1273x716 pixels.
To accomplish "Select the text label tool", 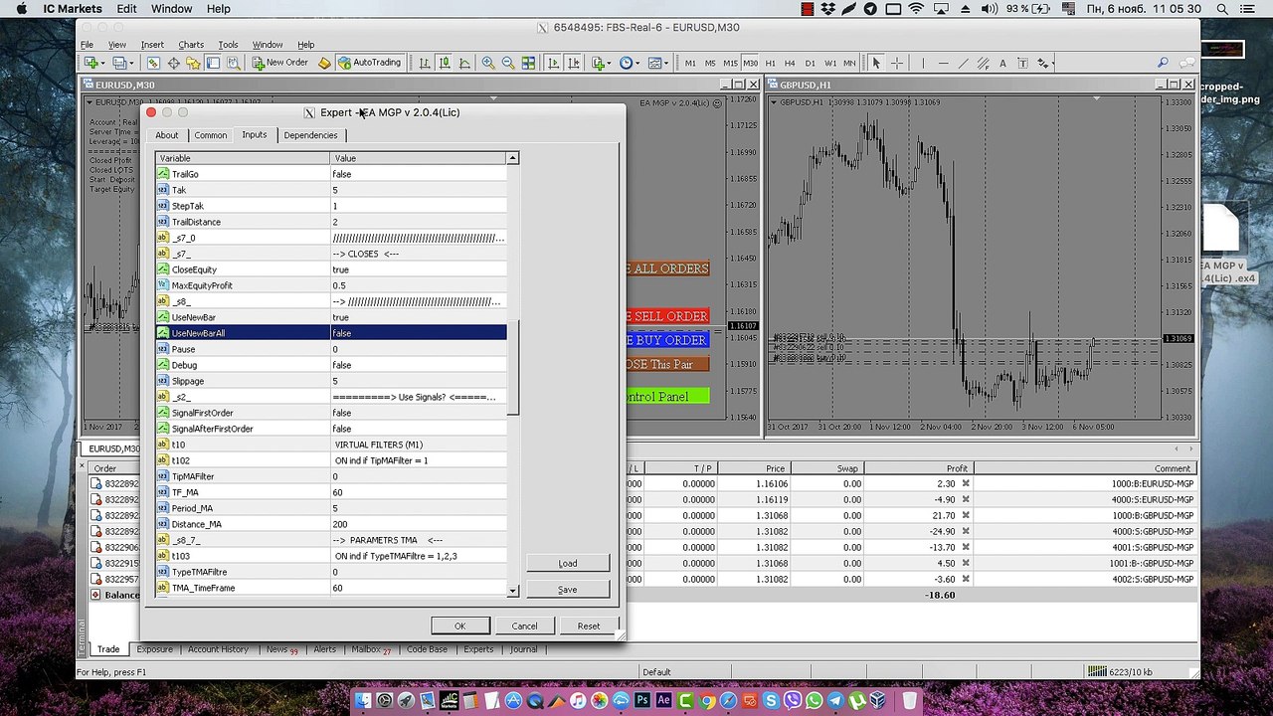I will [x=1022, y=63].
